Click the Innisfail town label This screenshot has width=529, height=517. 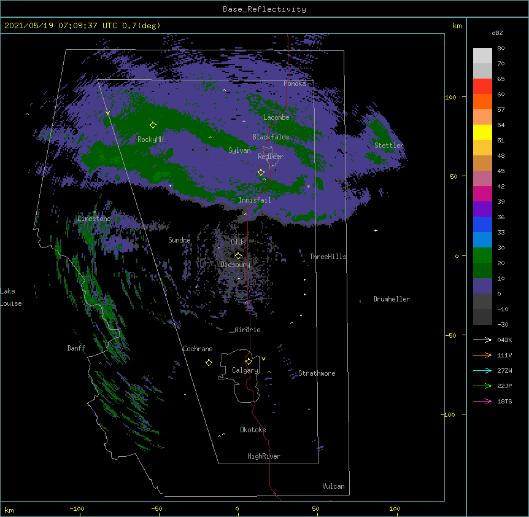click(x=255, y=200)
